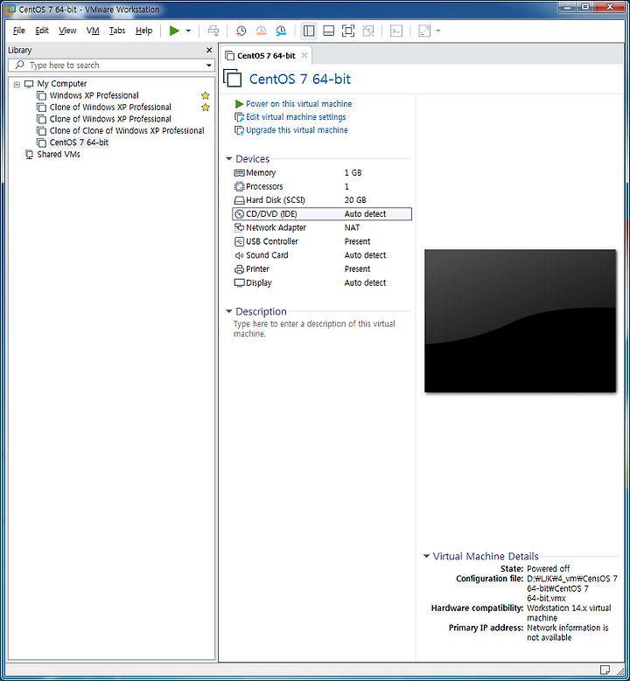
Task: Click Edit virtual machine settings link
Action: pos(296,117)
